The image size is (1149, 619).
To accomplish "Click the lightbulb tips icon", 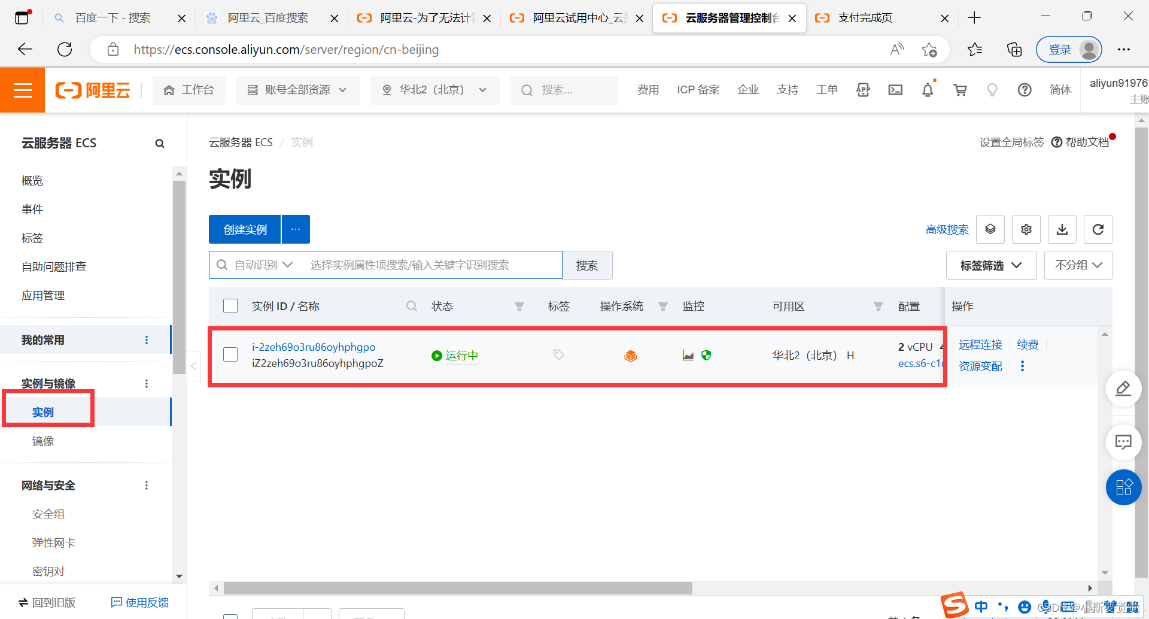I will pyautogui.click(x=992, y=90).
